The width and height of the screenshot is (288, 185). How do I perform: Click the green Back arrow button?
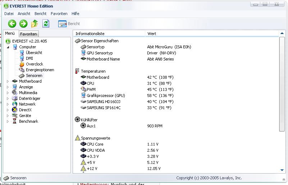coord(12,24)
